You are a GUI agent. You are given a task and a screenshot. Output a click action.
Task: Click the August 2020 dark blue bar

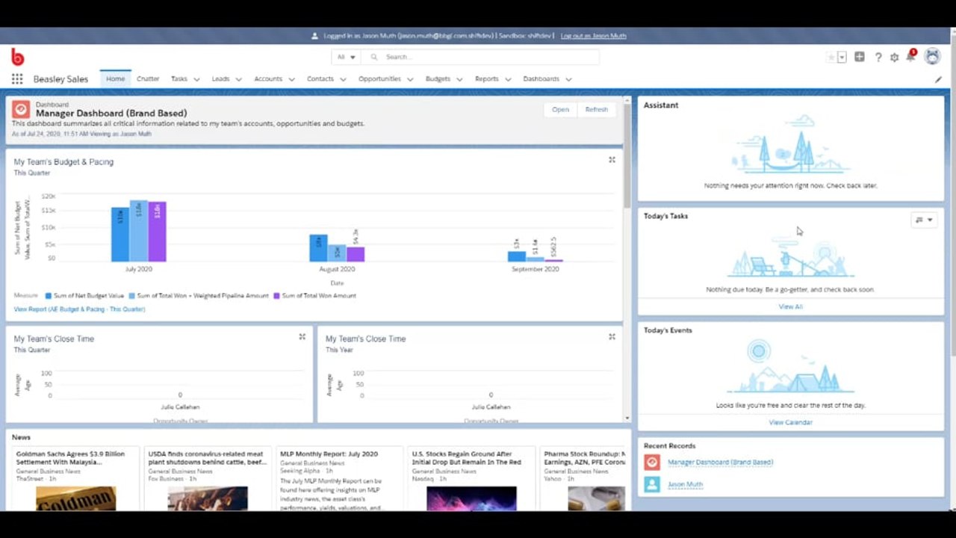tap(318, 248)
